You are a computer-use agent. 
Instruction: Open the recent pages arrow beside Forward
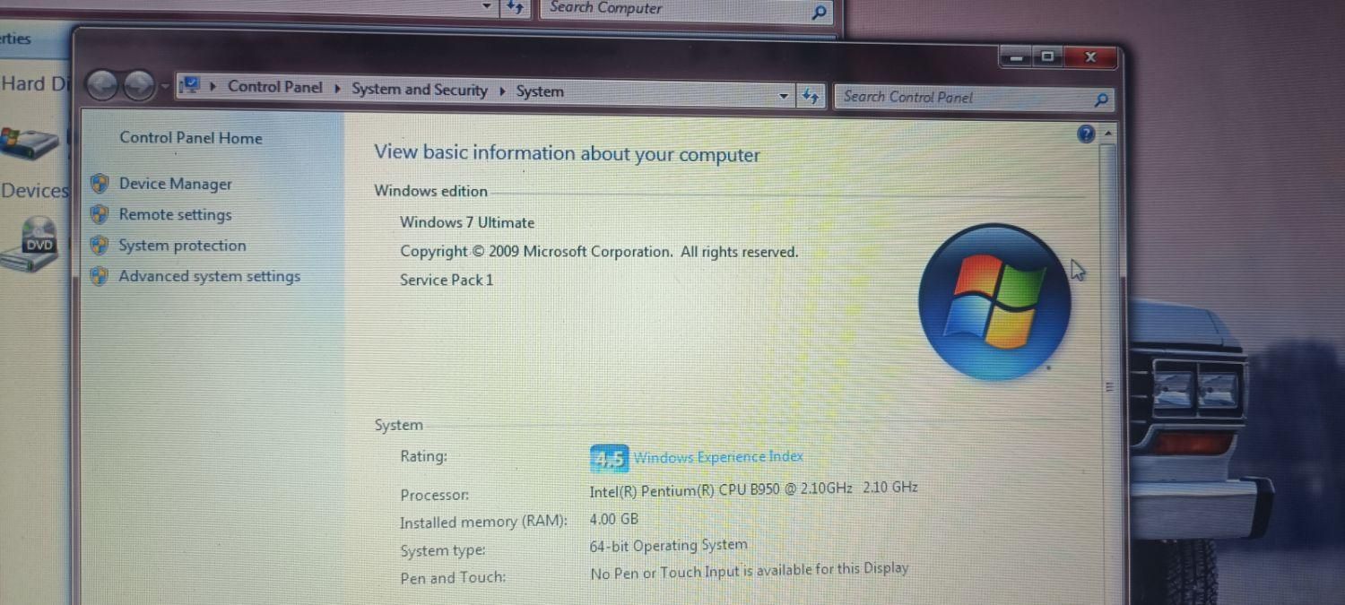(x=164, y=88)
